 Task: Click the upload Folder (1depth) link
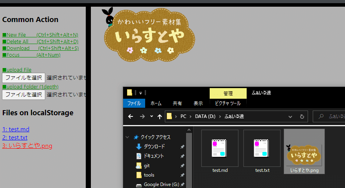30,87
